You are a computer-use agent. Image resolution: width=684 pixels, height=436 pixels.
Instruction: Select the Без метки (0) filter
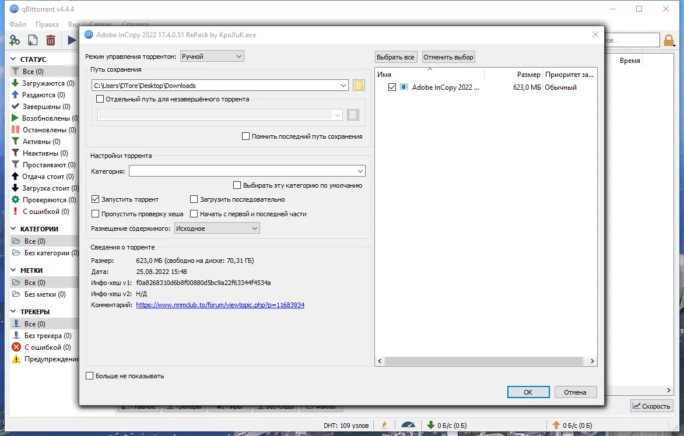(44, 294)
